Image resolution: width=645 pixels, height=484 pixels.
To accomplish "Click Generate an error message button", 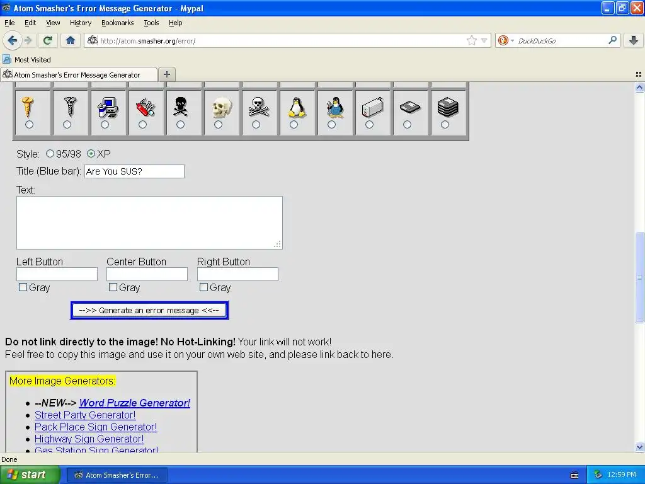I will click(x=149, y=310).
